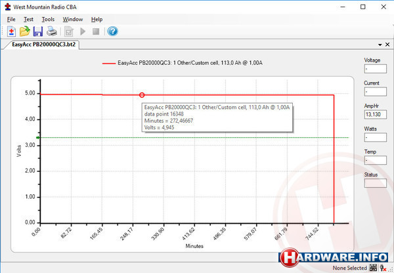
Task: Open the Help menu
Action: 97,19
